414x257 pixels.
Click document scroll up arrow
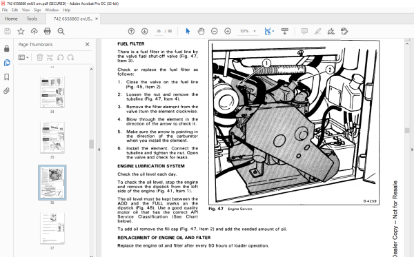pos(407,43)
